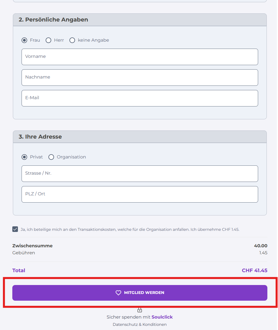Click the padlock icon above Sicher spenden
278x330 pixels.
click(x=140, y=310)
